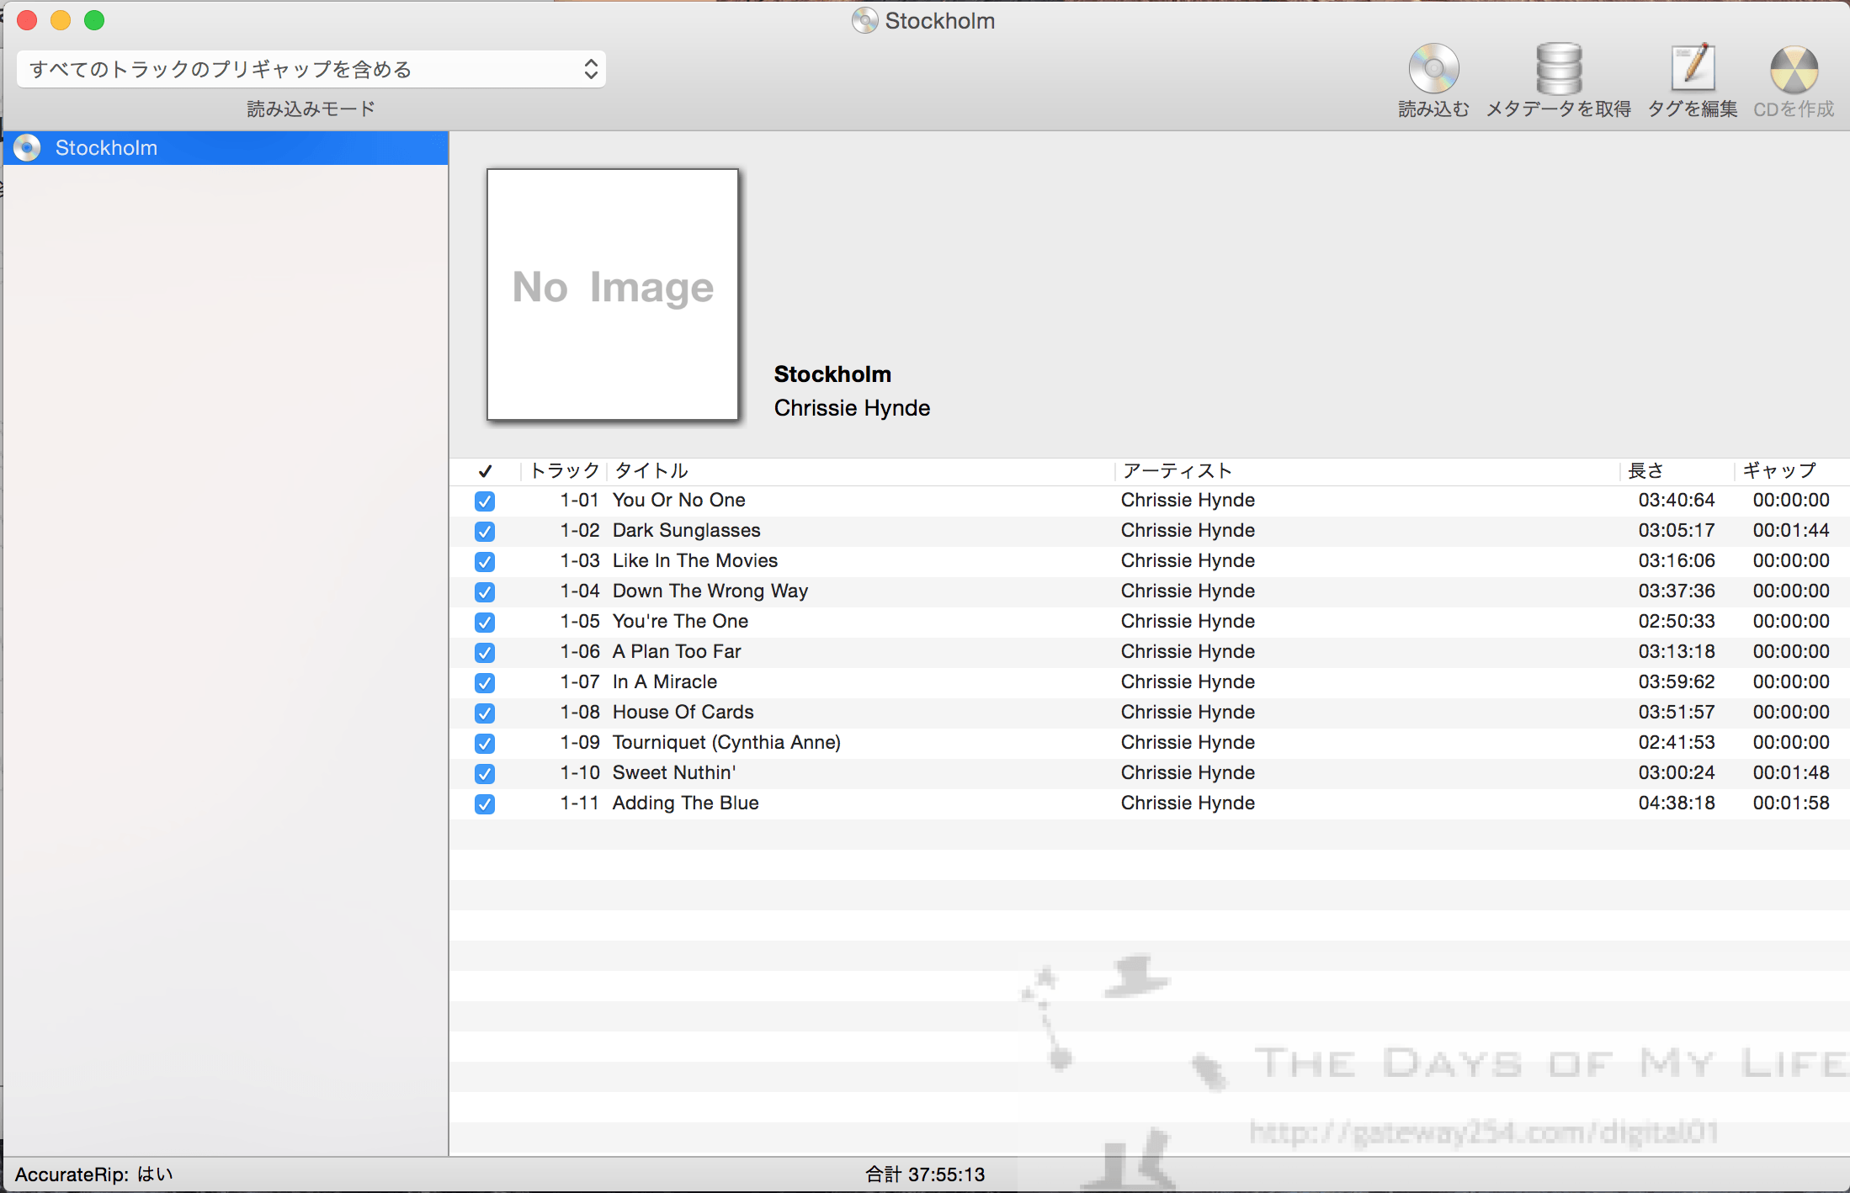Image resolution: width=1850 pixels, height=1193 pixels.
Task: Click the gap value 00:01:58
Action: pos(1791,803)
